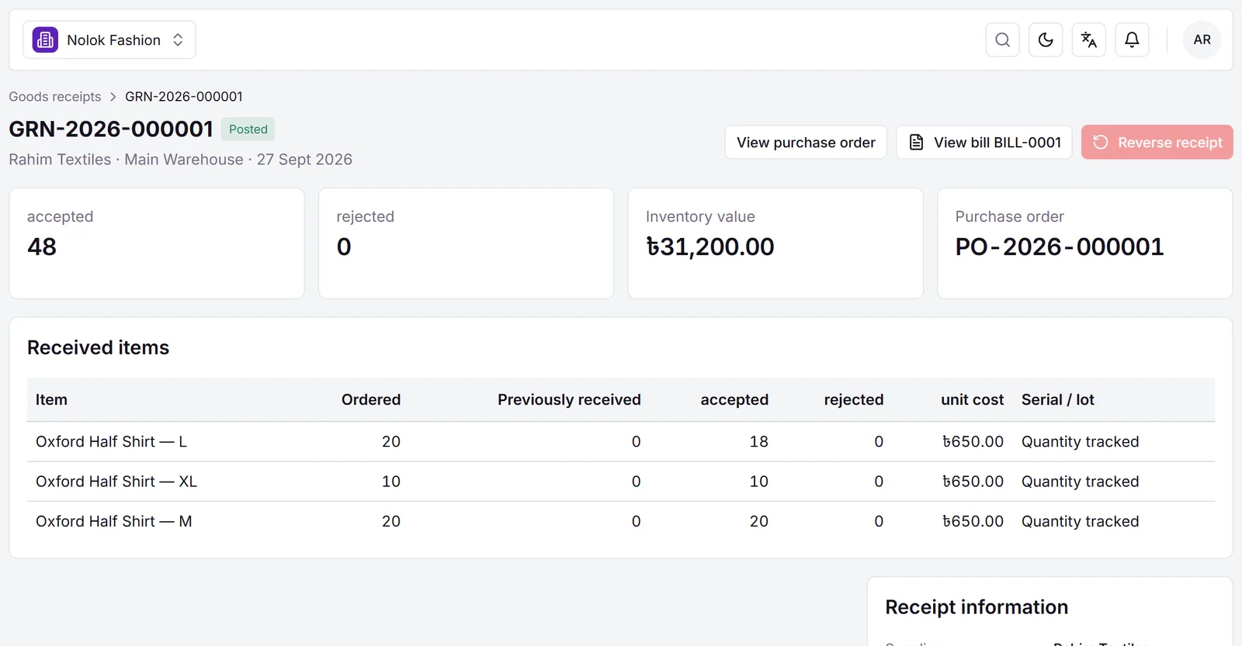Click the Nolok Fashion purple logo icon
Image resolution: width=1242 pixels, height=646 pixels.
point(45,40)
